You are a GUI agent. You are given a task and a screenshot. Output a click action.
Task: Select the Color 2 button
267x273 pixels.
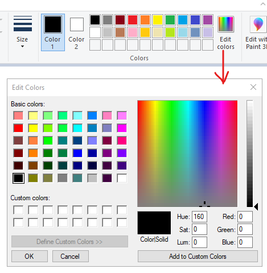tap(76, 33)
